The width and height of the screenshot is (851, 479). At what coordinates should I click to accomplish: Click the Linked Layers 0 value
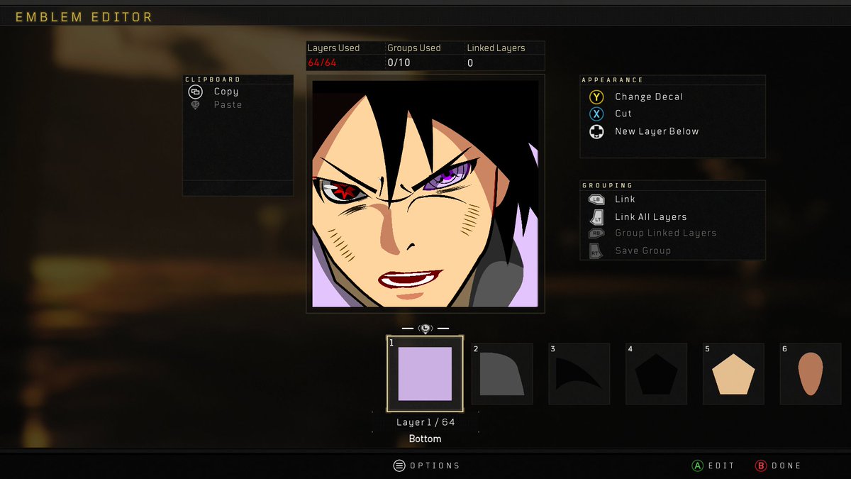coord(470,63)
